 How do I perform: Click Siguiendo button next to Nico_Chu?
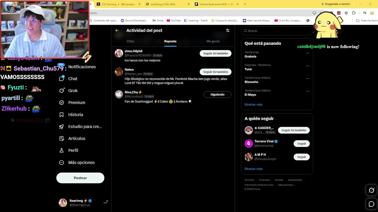tap(217, 95)
